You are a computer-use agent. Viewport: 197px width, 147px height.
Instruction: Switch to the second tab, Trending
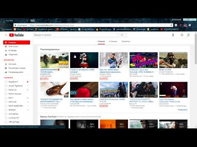click(113, 41)
